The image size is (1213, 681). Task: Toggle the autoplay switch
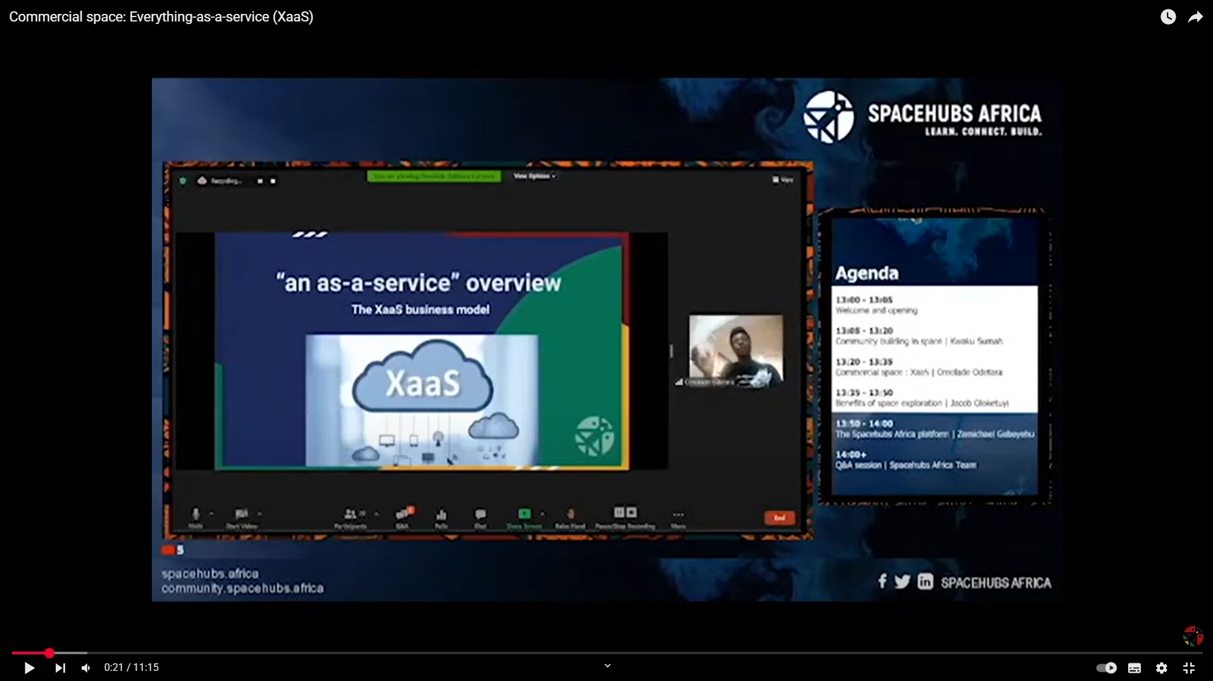tap(1106, 668)
